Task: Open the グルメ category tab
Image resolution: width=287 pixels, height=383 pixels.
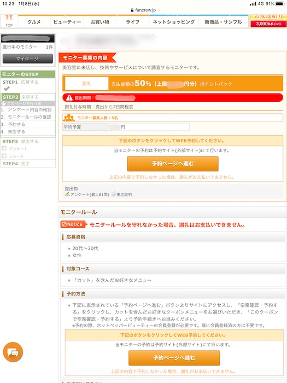Action: [34, 22]
